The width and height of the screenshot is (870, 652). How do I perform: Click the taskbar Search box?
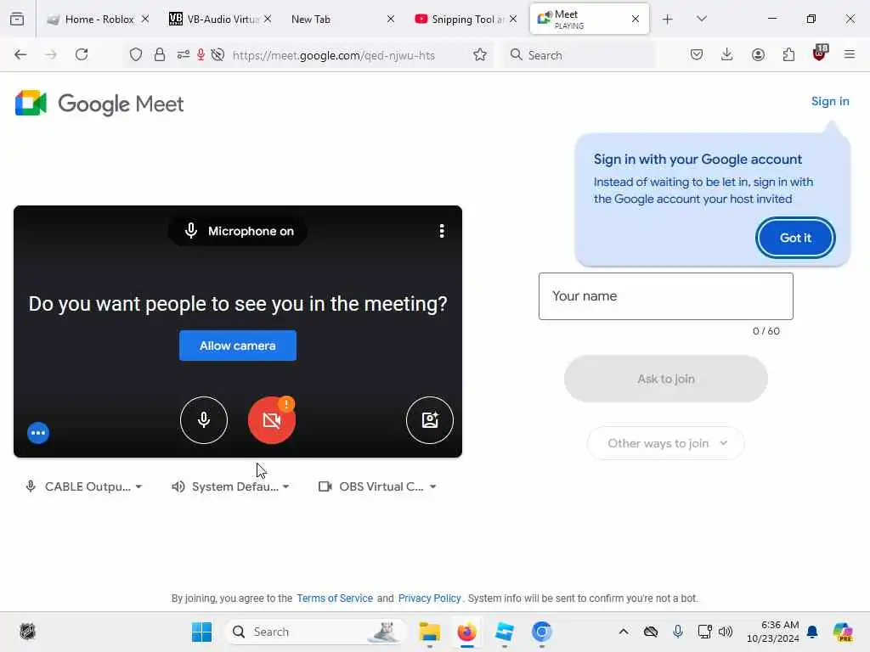[314, 632]
